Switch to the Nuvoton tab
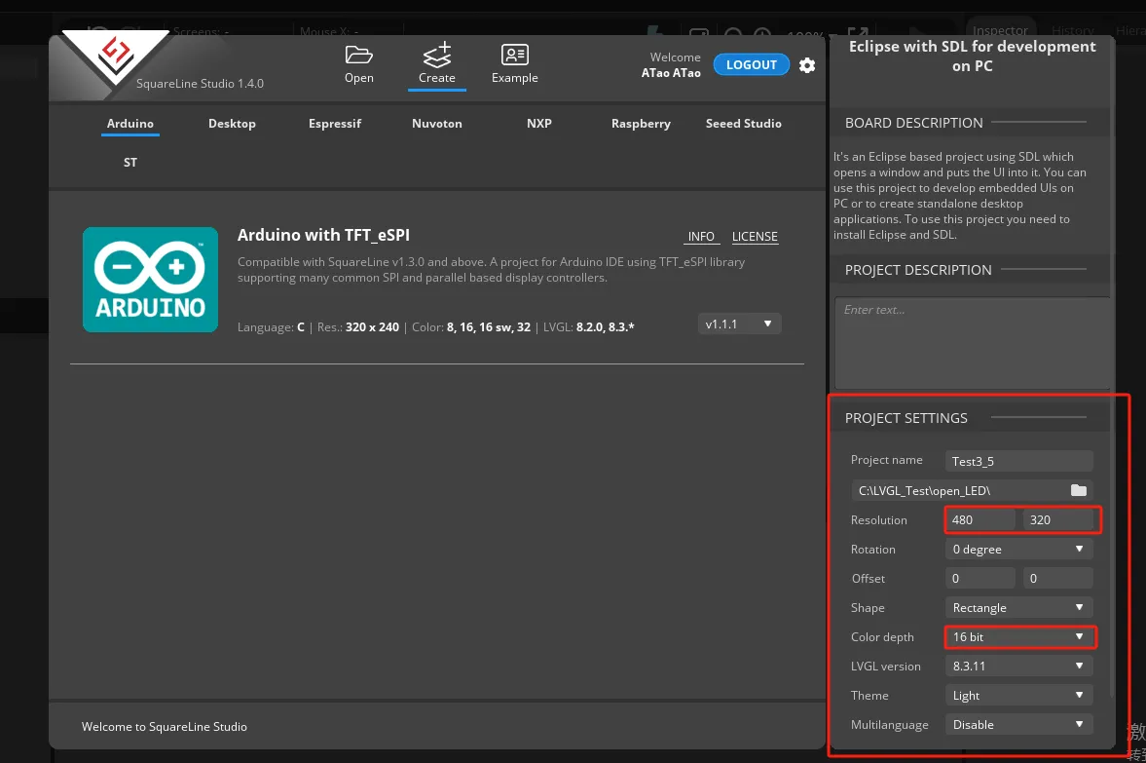Screen dimensions: 1146x763 (437, 124)
